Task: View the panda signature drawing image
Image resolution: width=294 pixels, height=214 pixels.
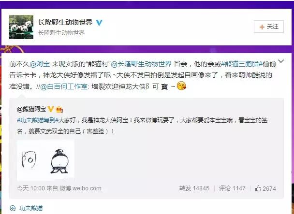Action: tap(45, 160)
